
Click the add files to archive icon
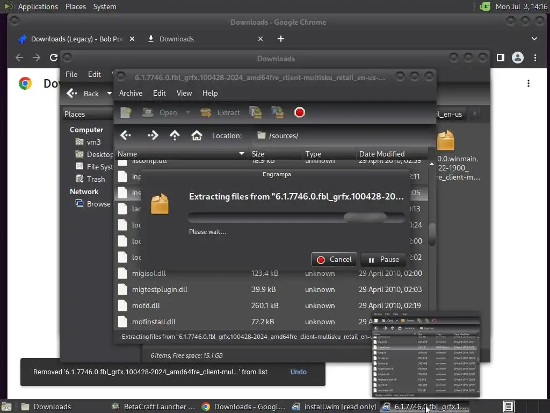tap(255, 112)
